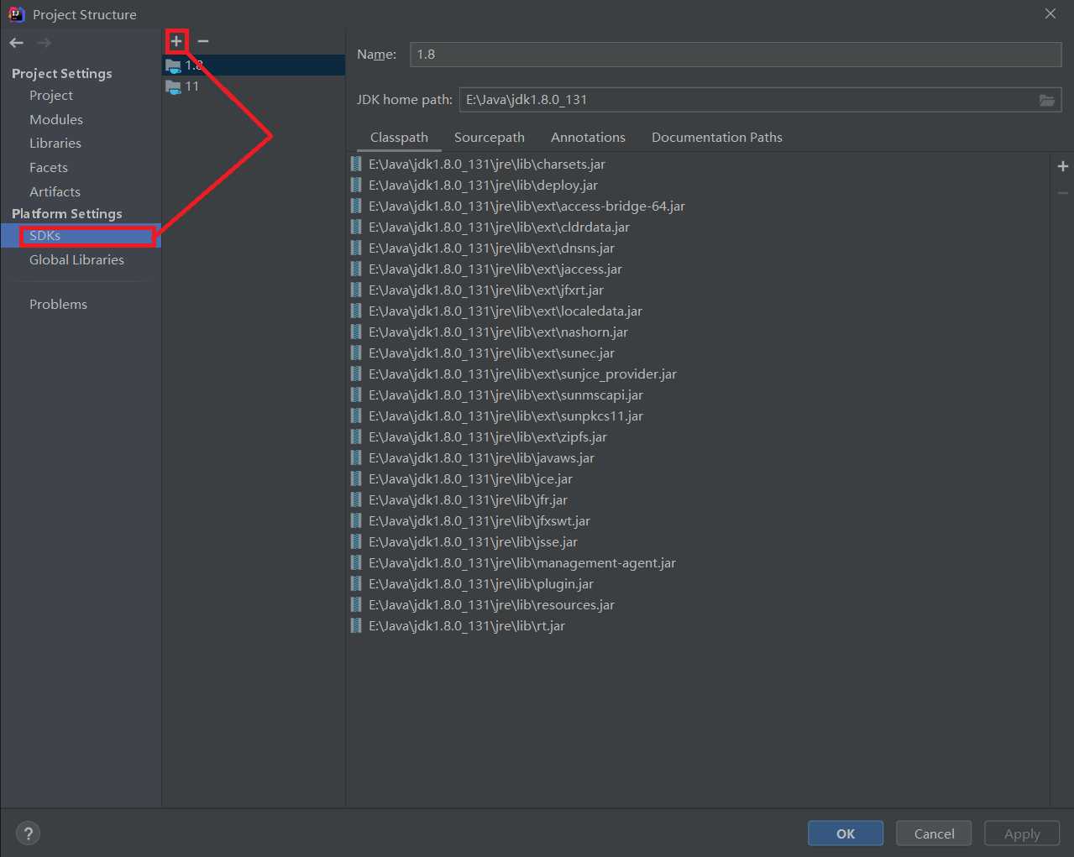The width and height of the screenshot is (1074, 857).
Task: Select the jce.jar entry
Action: [698, 479]
